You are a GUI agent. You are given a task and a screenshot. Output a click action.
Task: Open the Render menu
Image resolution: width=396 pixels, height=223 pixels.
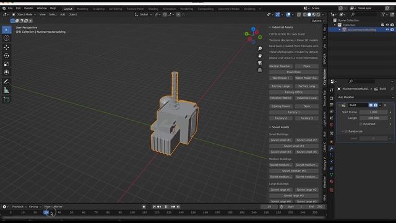pyautogui.click(x=28, y=8)
